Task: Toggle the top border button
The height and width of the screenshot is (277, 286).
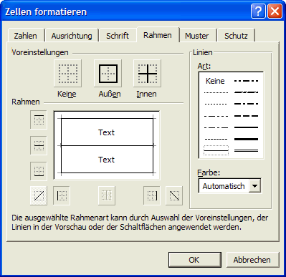Action: (x=39, y=120)
